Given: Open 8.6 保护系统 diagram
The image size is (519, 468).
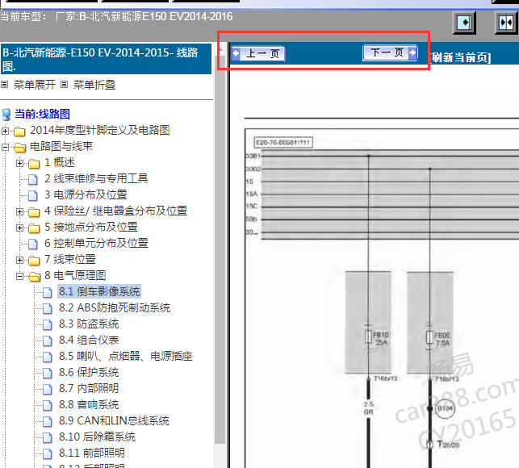Looking at the screenshot, I should (89, 372).
